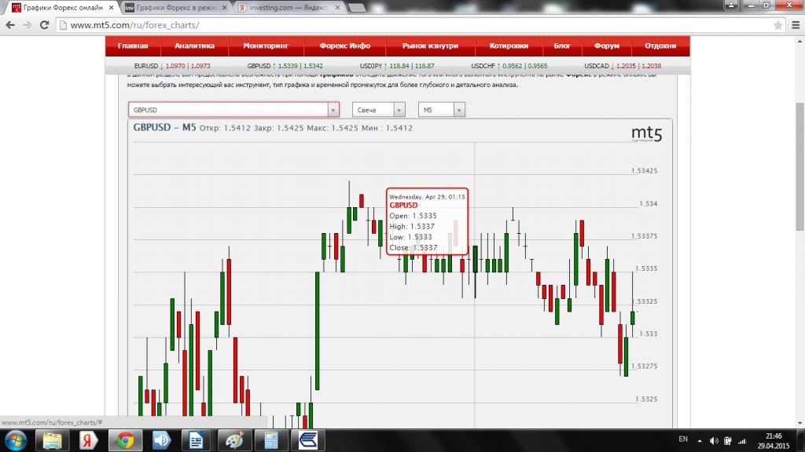805x452 pixels.
Task: Click the Chrome icon in the taskbar
Action: coord(124,439)
